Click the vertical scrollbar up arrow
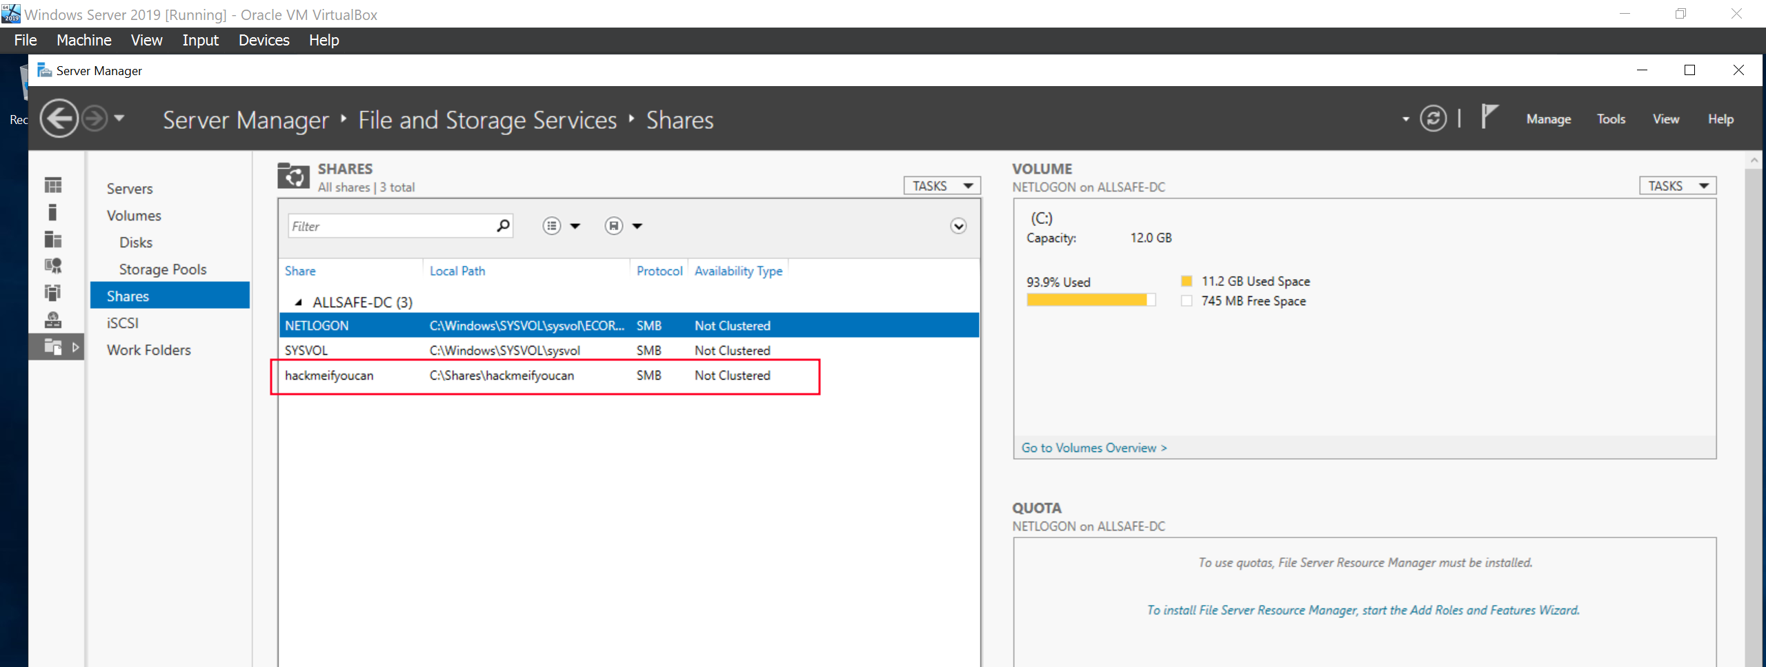The height and width of the screenshot is (667, 1766). [x=1754, y=160]
